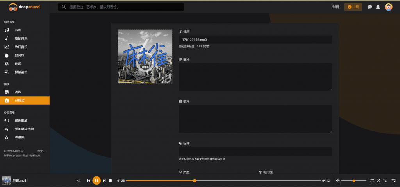Open the 关于我们 footer link
400x187 pixels.
tap(9, 156)
